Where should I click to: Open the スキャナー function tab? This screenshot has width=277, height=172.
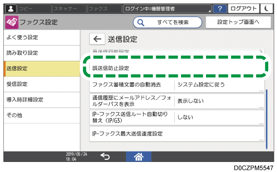click(69, 8)
